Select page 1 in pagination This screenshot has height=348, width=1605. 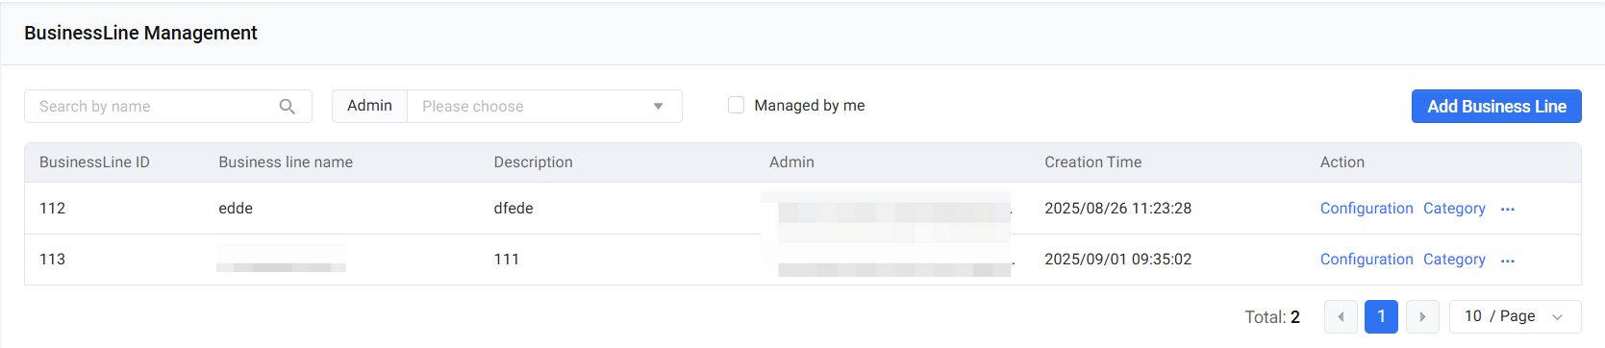point(1381,316)
